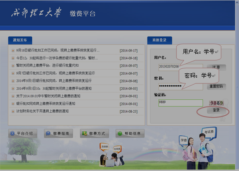Click the 学费 speech bubble graphic
This screenshot has height=171, width=239.
click(x=184, y=140)
